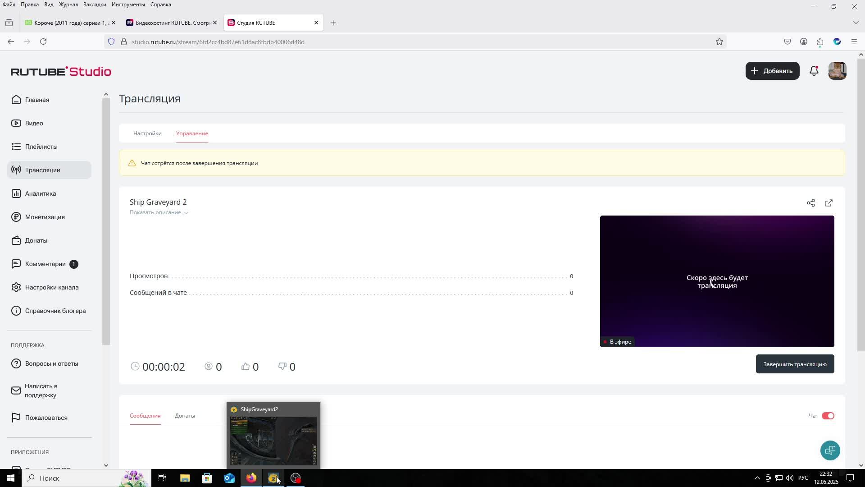Show hidden system tray icons
This screenshot has width=865, height=487.
pos(757,478)
